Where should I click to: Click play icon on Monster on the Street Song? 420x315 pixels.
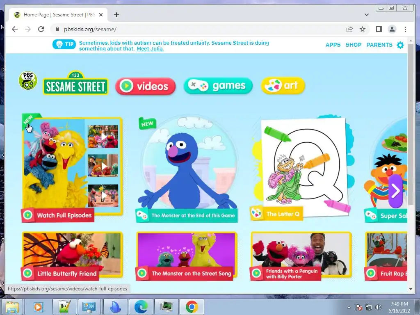click(142, 273)
